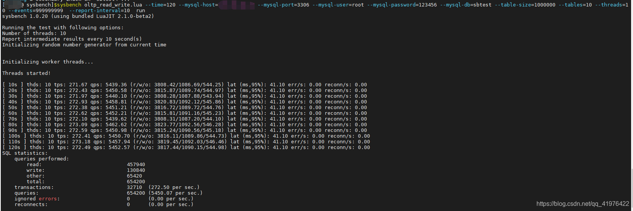Viewport: 633px width, 211px height.
Task: Select the 'ignored errors:' label
Action: [x=37, y=199]
